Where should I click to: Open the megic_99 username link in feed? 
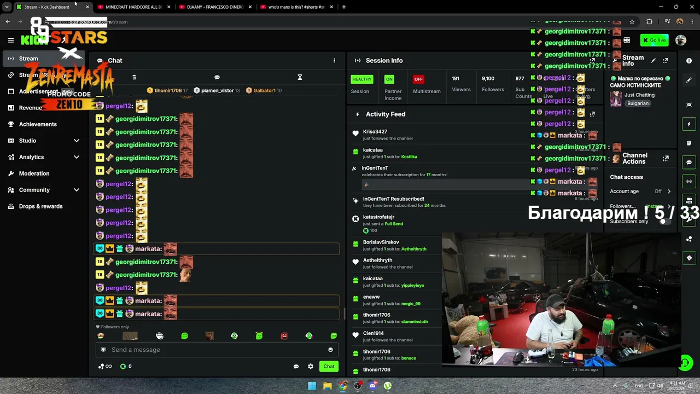(x=411, y=304)
